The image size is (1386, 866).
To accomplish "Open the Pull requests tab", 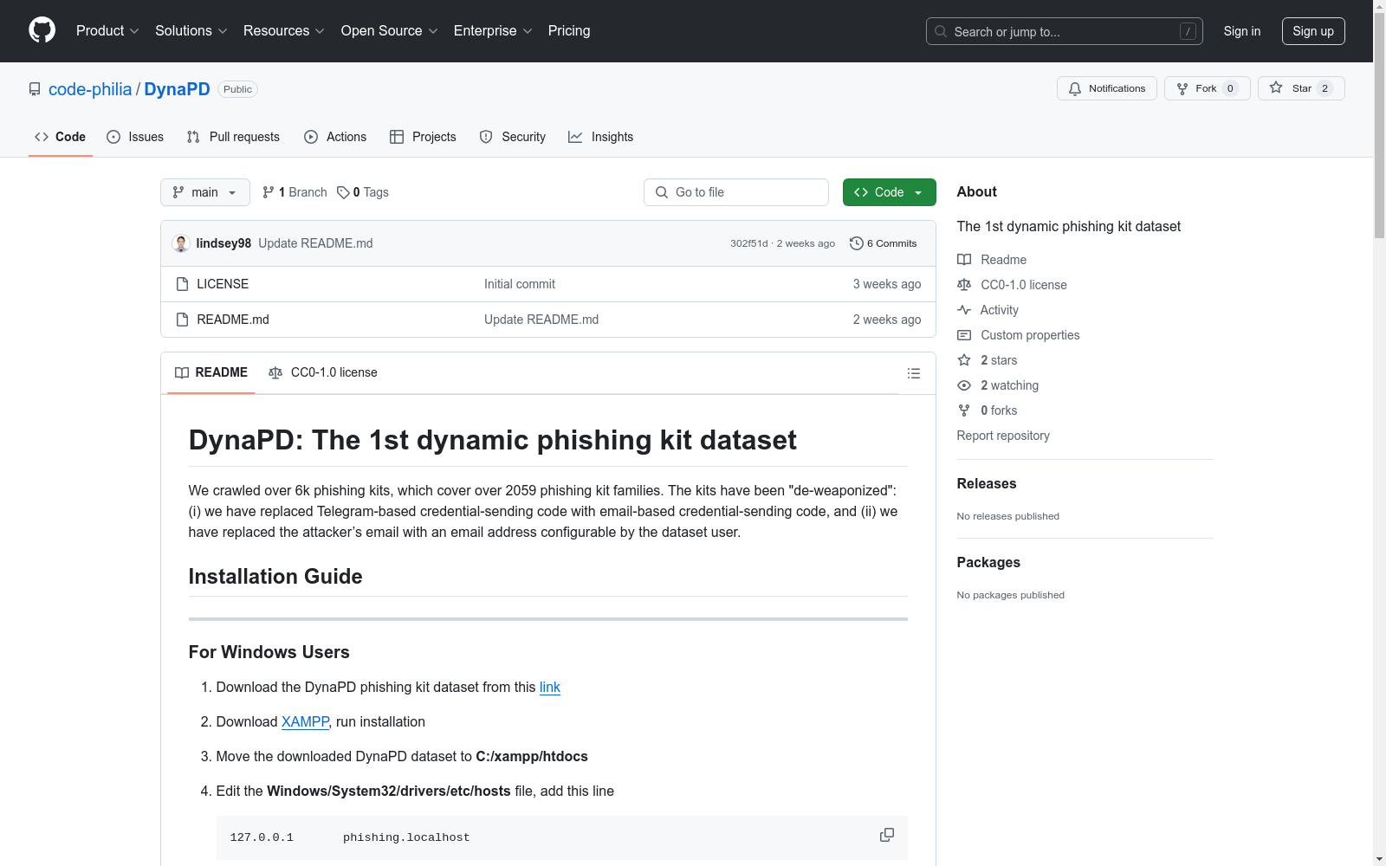I will pyautogui.click(x=233, y=137).
